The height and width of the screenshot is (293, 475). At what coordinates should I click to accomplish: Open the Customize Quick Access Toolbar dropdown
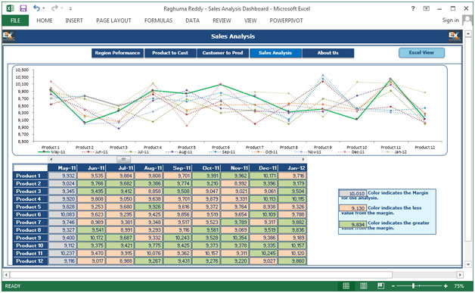tap(70, 8)
